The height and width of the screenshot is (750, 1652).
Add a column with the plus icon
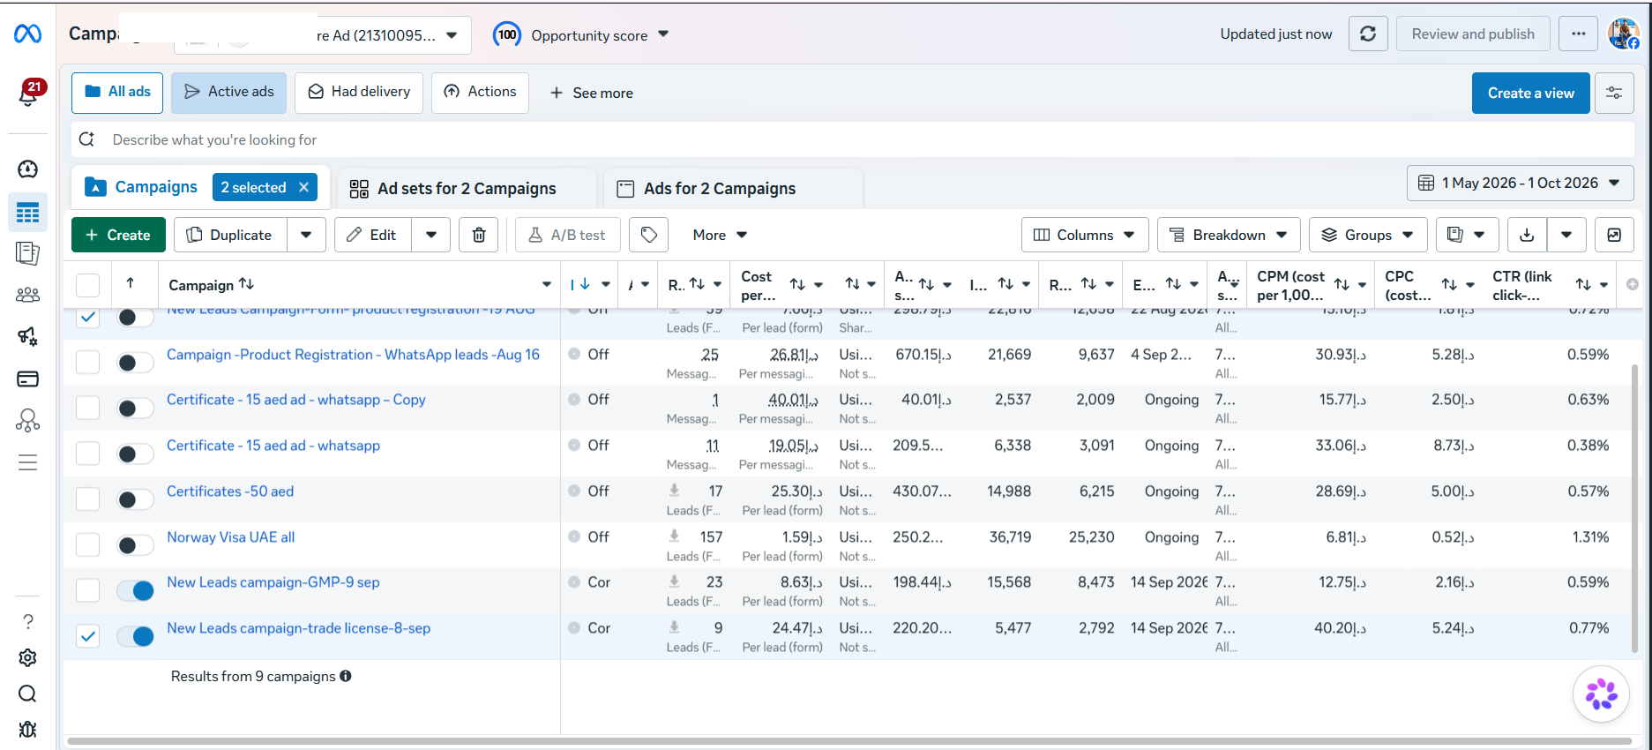(x=1633, y=284)
